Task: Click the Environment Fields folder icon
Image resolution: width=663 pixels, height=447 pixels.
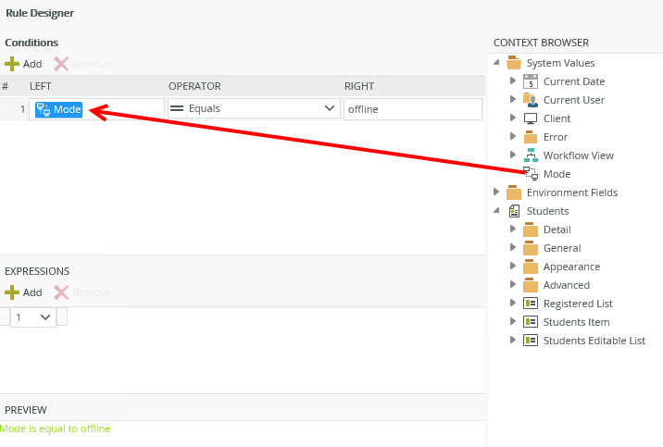Action: 514,192
